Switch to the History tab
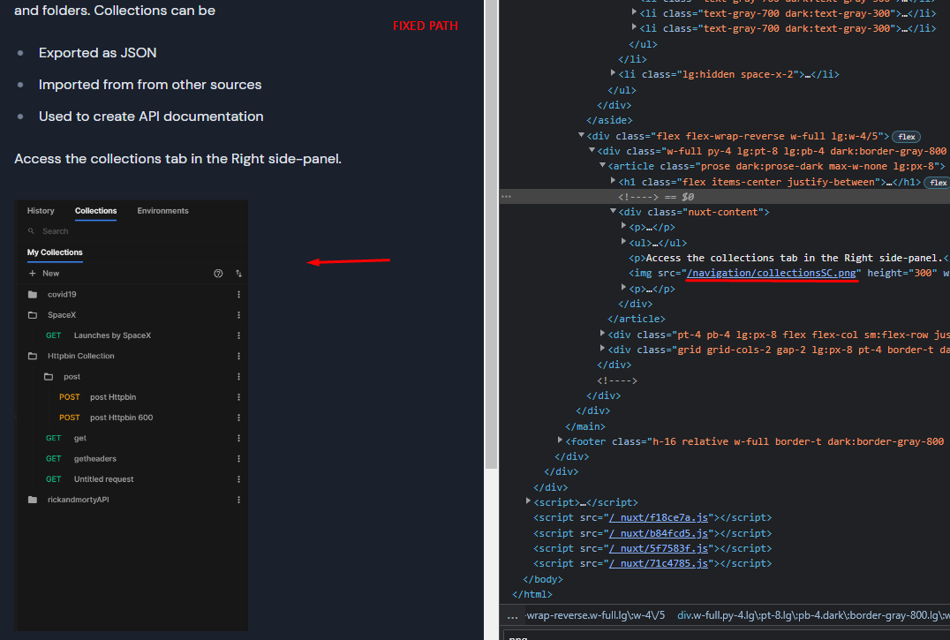 pos(41,211)
